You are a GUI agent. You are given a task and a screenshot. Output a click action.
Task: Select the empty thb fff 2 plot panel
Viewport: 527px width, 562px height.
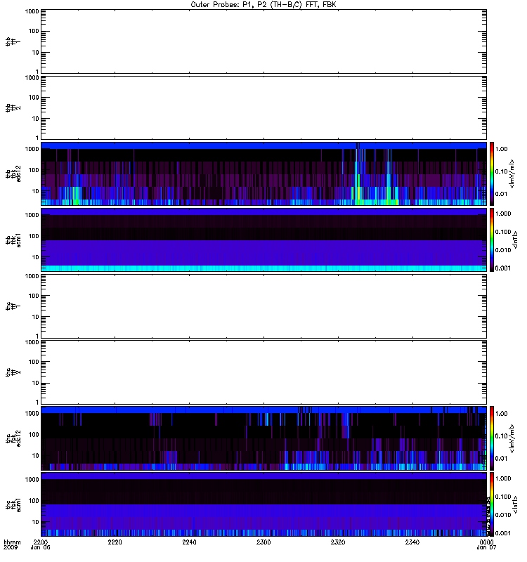[263, 107]
